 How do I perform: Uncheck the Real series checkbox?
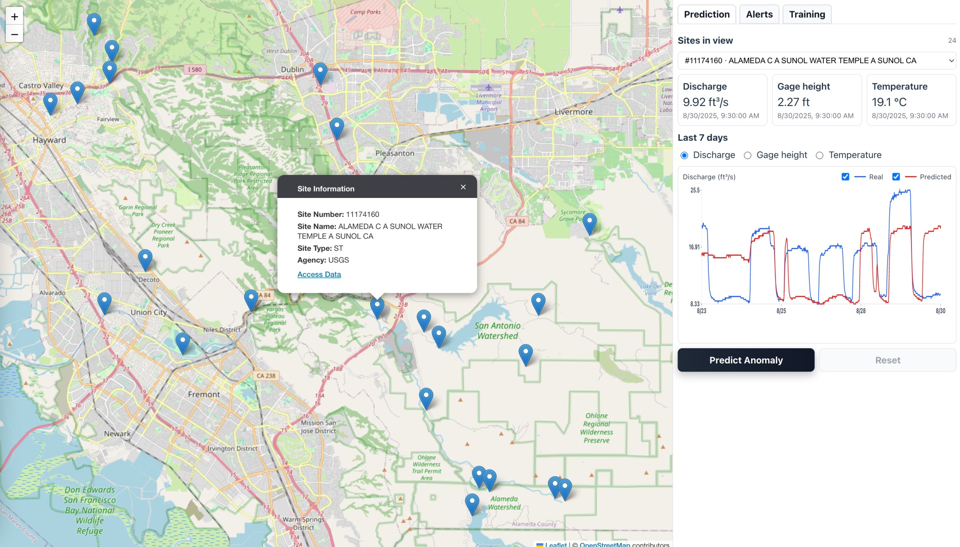pyautogui.click(x=845, y=177)
